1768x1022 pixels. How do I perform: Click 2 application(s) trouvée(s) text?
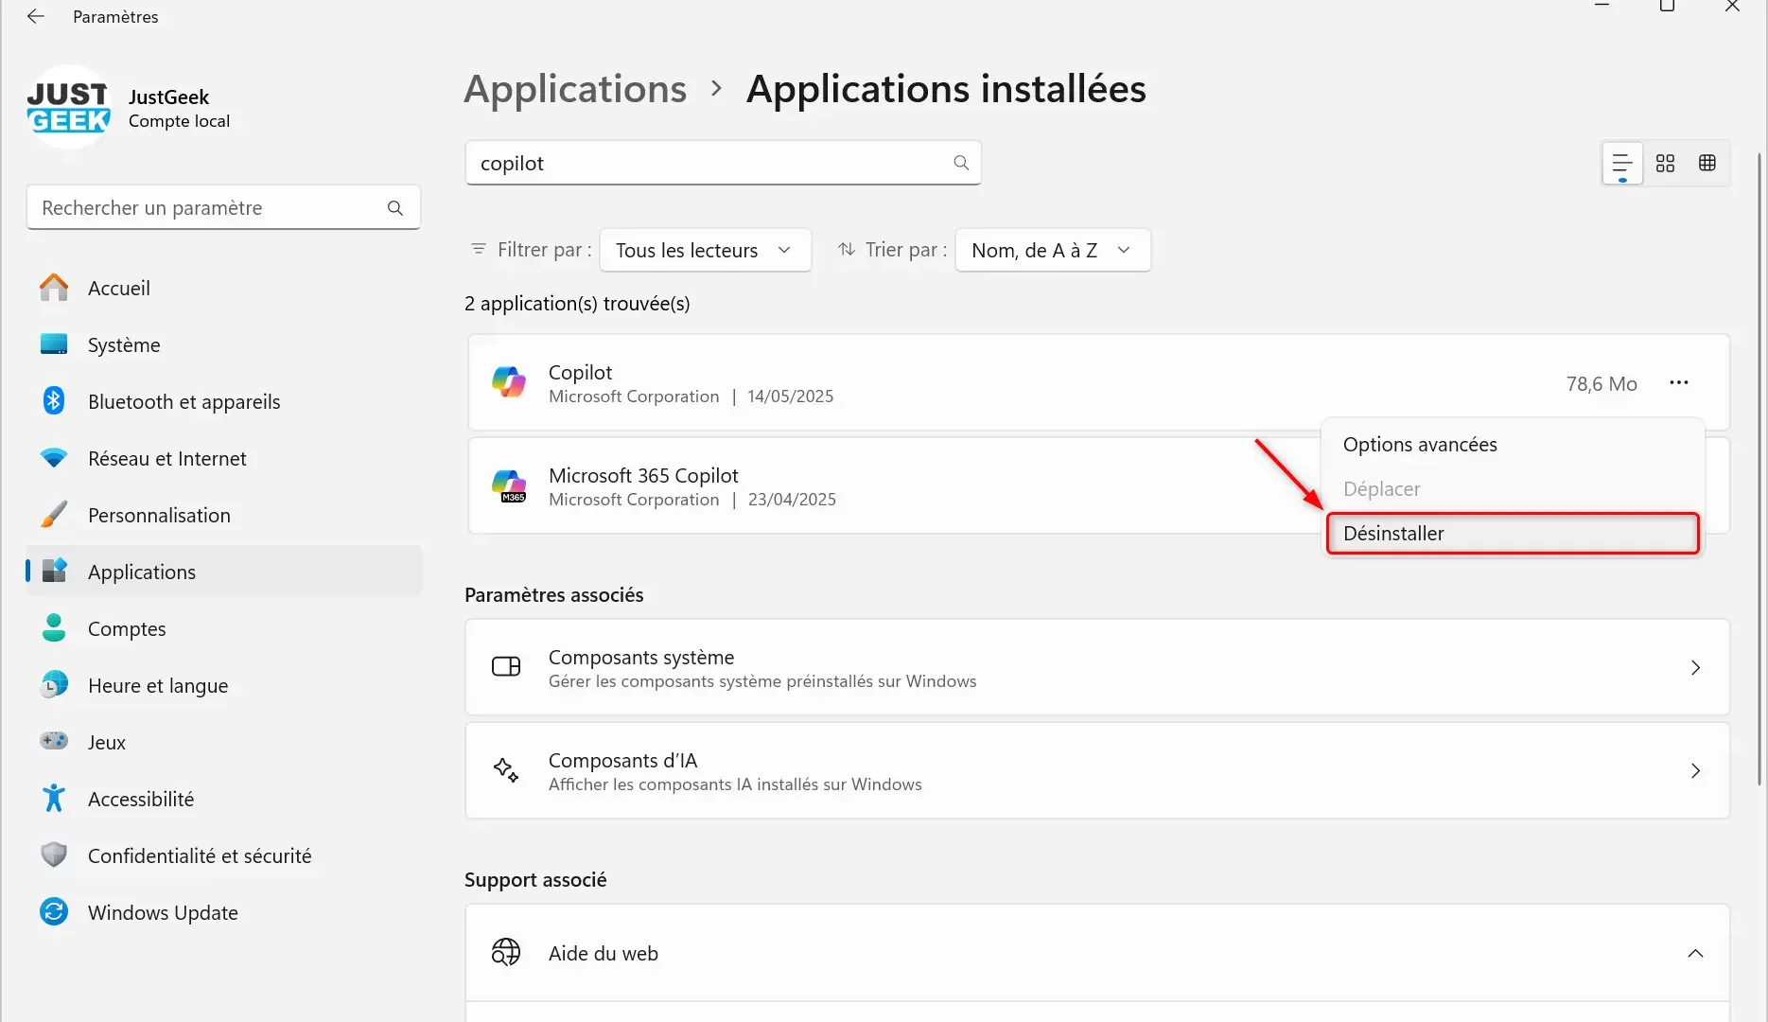click(577, 303)
